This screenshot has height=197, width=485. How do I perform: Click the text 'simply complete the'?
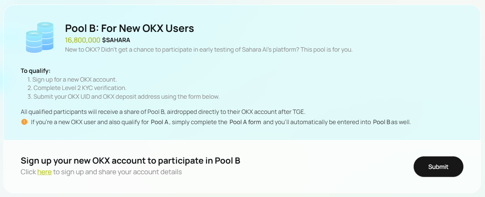point(200,122)
